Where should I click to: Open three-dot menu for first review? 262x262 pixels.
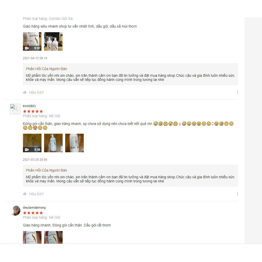pos(238,92)
